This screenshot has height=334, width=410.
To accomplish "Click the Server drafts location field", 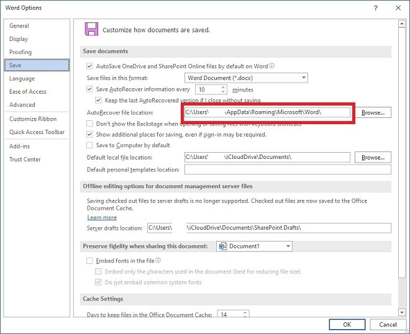I will pos(270,228).
